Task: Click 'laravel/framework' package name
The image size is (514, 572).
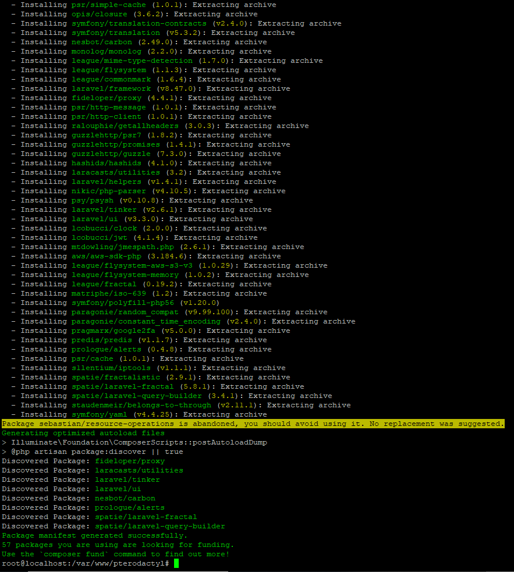Action: [111, 88]
